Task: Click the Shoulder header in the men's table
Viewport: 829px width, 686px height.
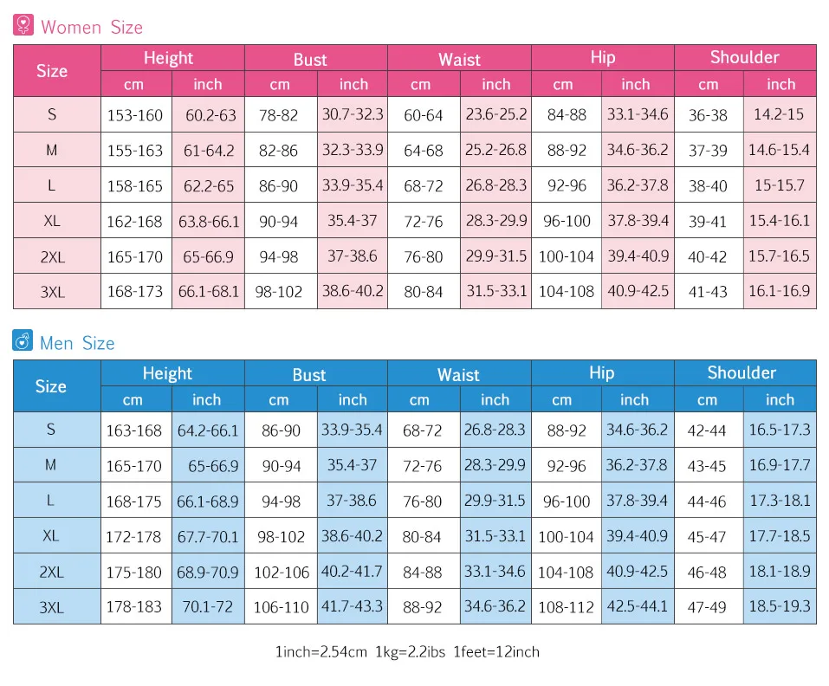Action: pos(742,373)
